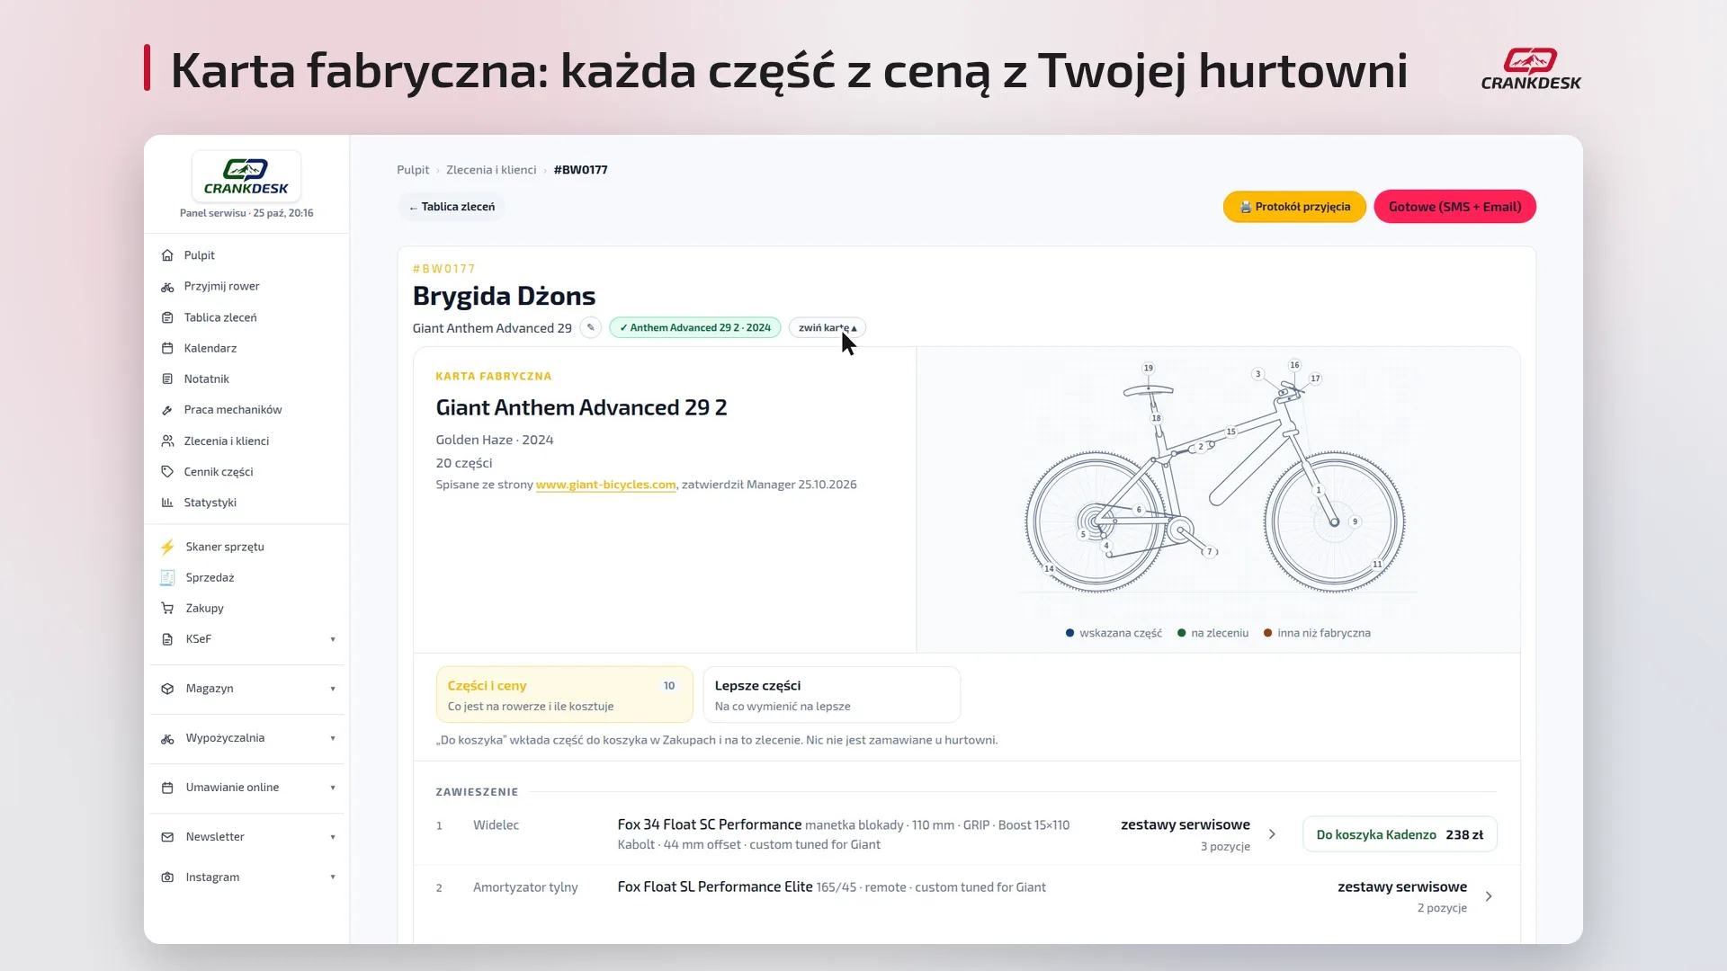This screenshot has width=1727, height=971.
Task: Click the blue wskazana część legend dot
Action: (x=1069, y=633)
